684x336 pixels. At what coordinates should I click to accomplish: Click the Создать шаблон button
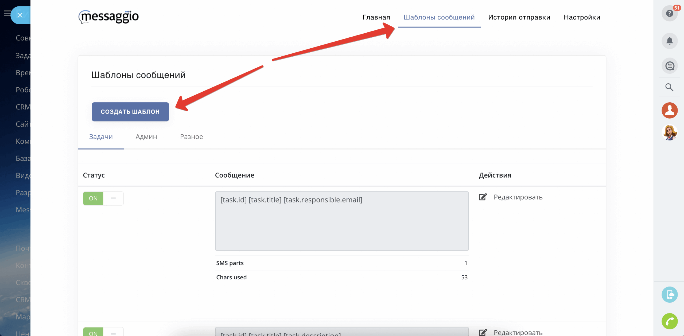click(130, 112)
